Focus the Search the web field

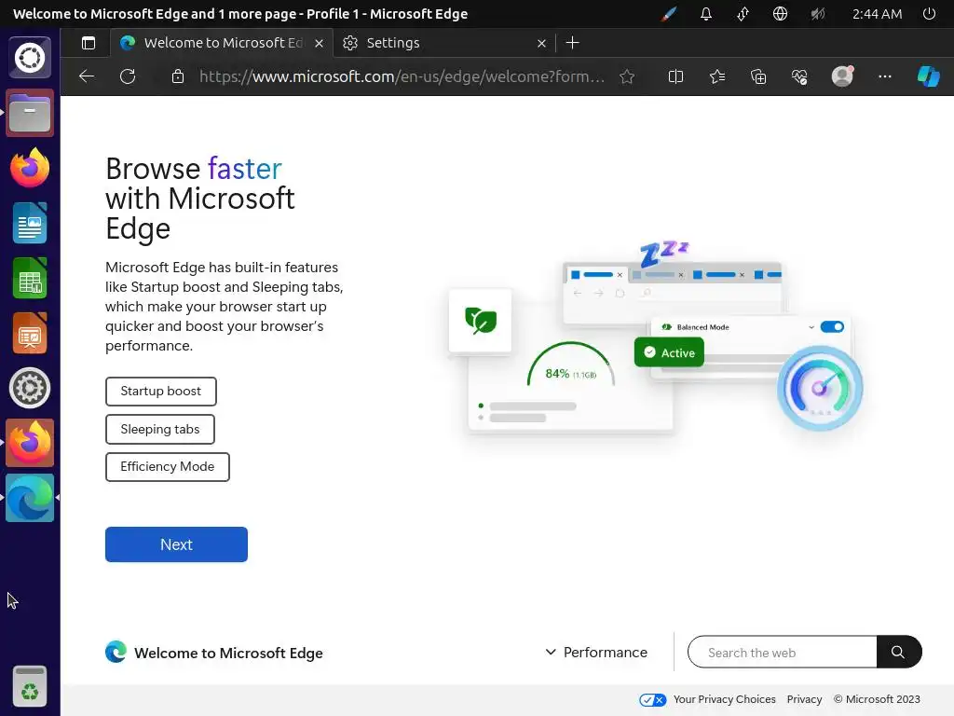point(783,652)
